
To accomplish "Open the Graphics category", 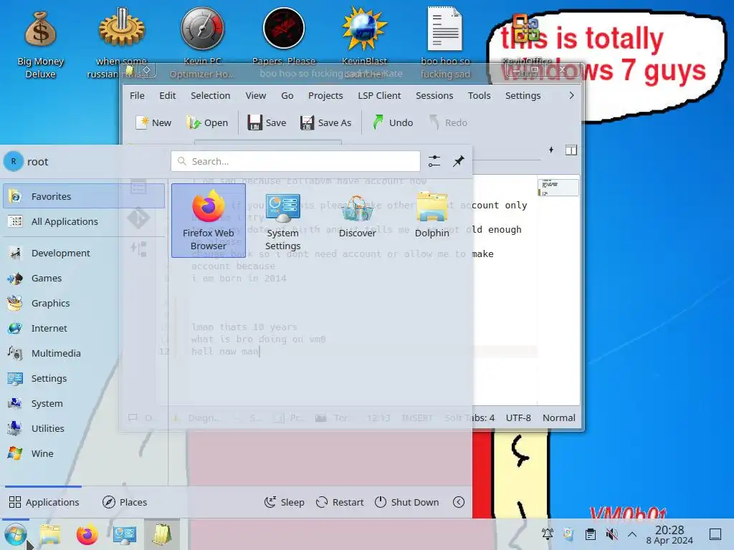I will pyautogui.click(x=84, y=303).
